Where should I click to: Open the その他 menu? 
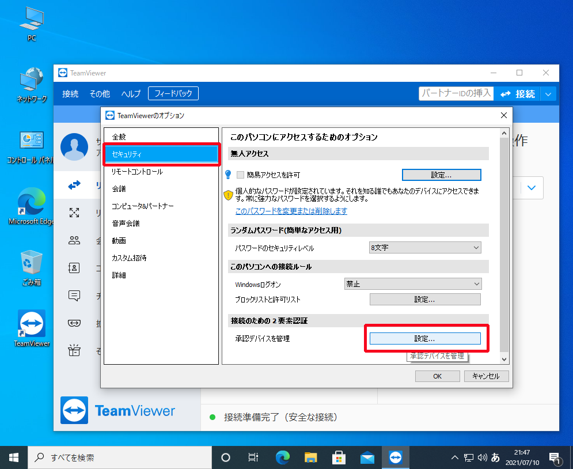click(x=100, y=94)
